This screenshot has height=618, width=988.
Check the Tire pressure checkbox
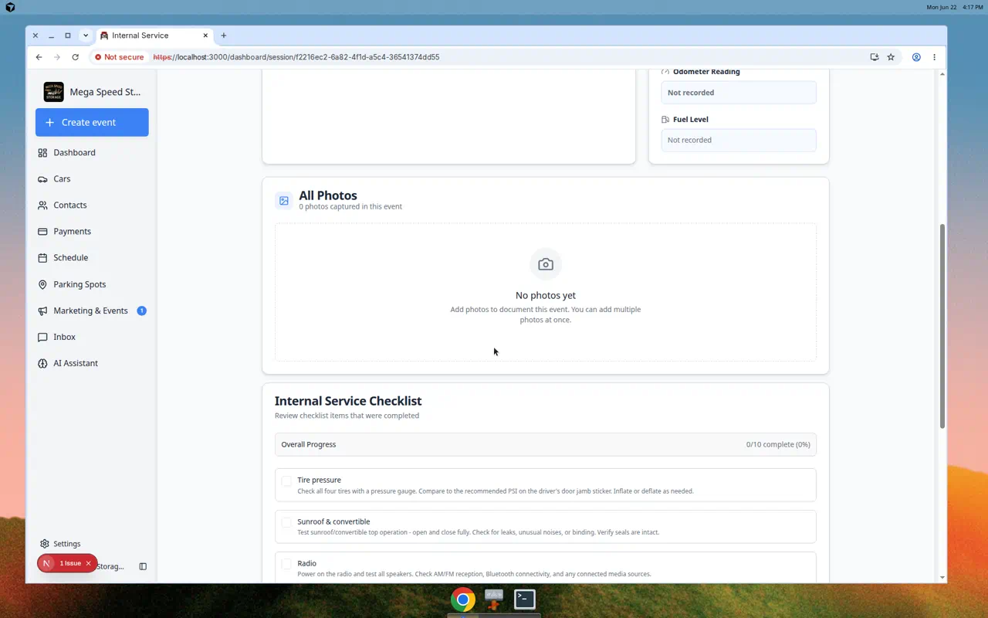pos(286,480)
